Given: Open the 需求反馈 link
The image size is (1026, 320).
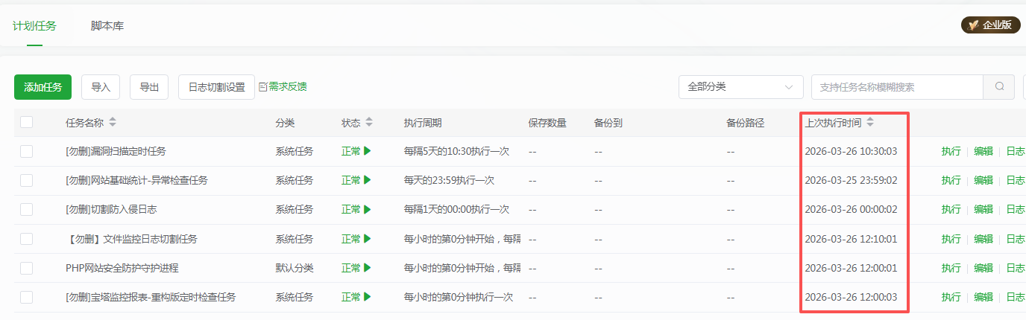Looking at the screenshot, I should click(283, 86).
